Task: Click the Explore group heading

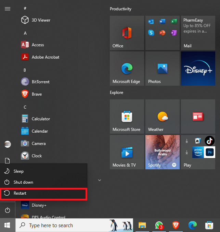Action: pos(116,93)
